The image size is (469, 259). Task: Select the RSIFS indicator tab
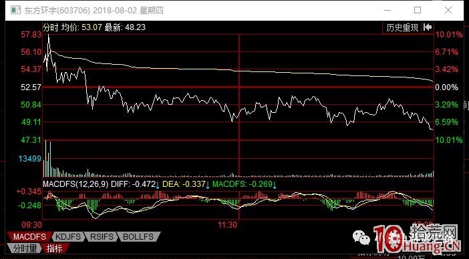[x=102, y=237]
